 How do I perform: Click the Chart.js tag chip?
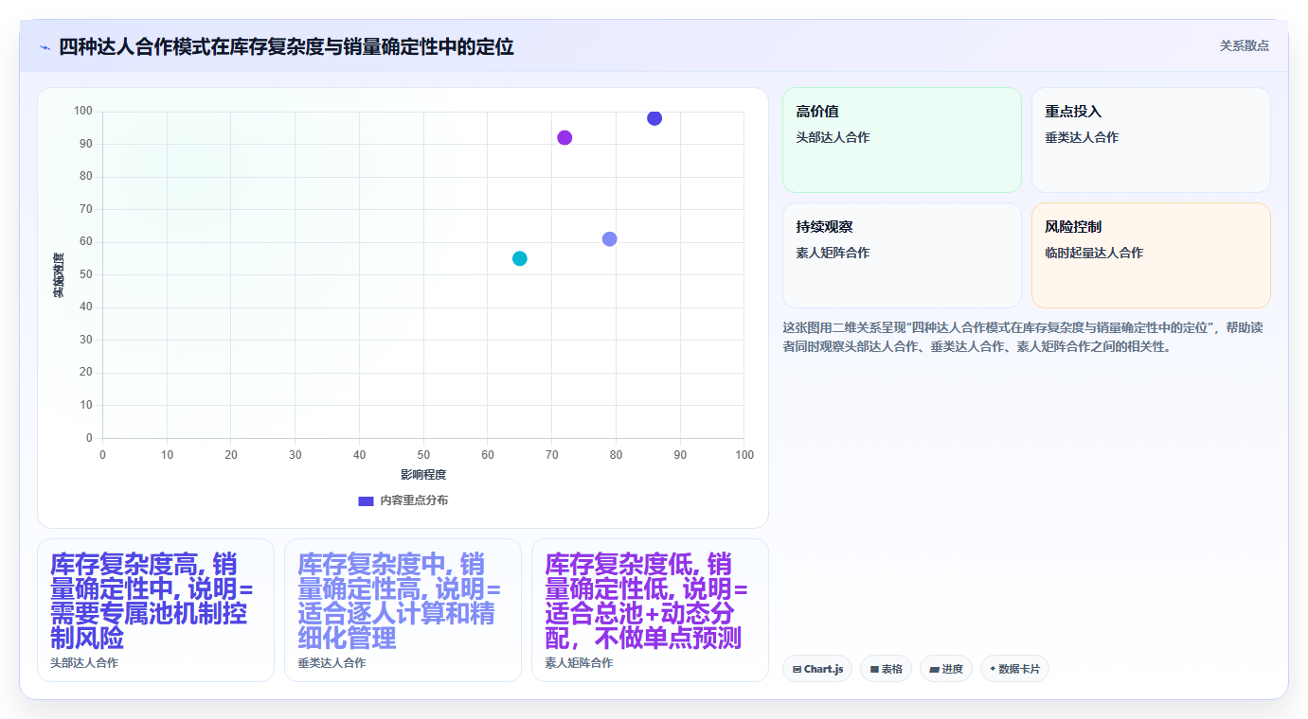pyautogui.click(x=817, y=669)
